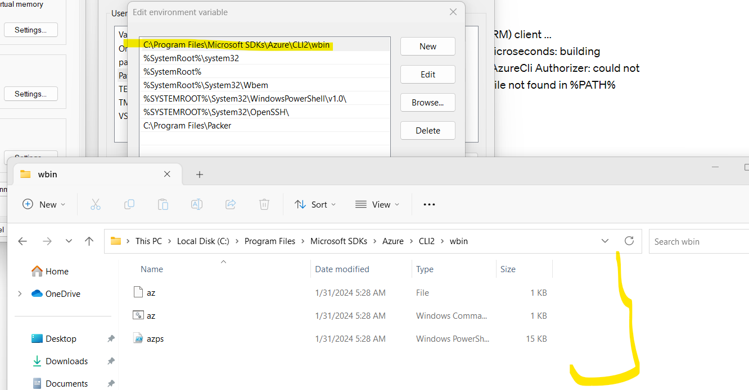Unpin Downloads using its pin icon
This screenshot has height=390, width=749.
(x=111, y=361)
